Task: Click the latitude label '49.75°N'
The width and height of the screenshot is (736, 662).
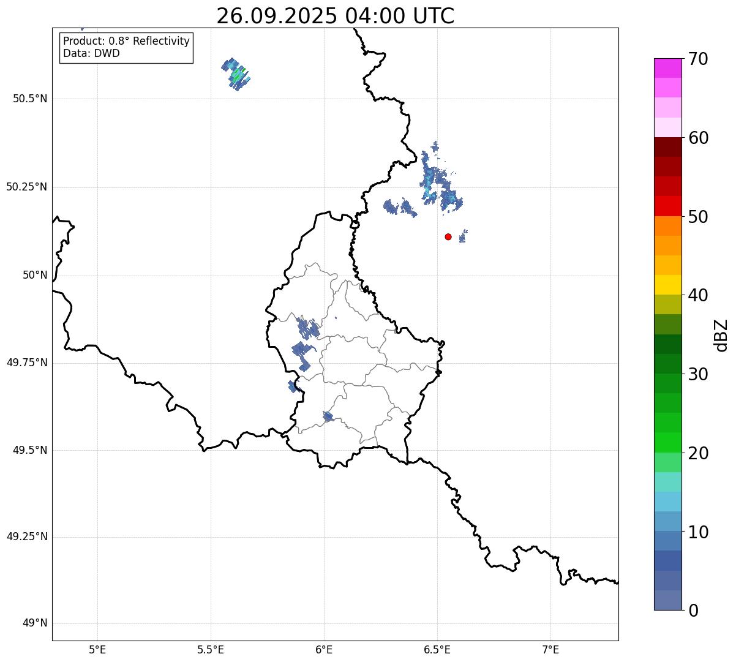Action: pos(27,363)
